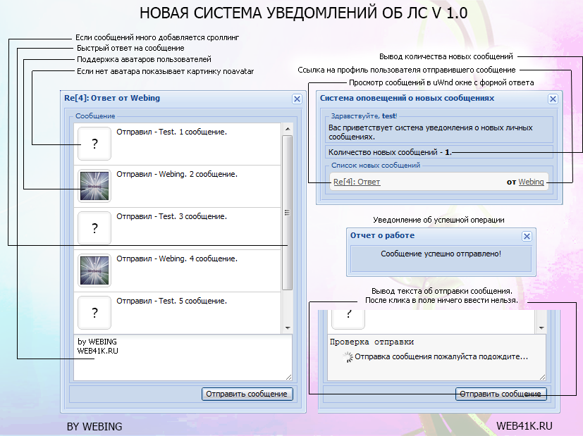Click Webing's avatar next to message 2
The width and height of the screenshot is (583, 436).
click(x=94, y=186)
